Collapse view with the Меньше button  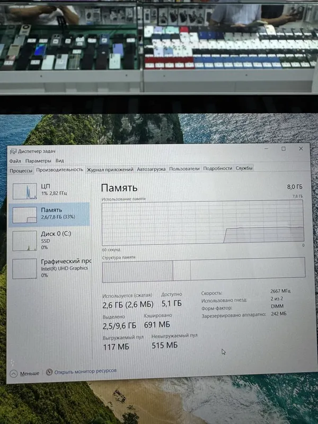pyautogui.click(x=24, y=374)
